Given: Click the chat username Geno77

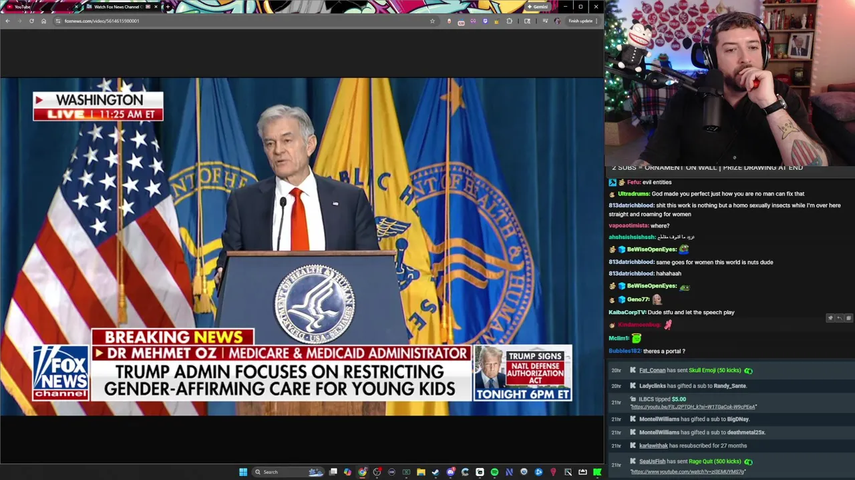Looking at the screenshot, I should coord(639,299).
